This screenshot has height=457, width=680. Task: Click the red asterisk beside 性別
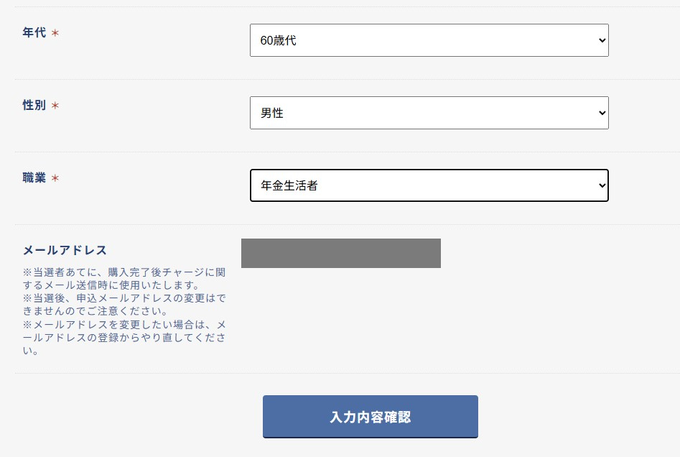pyautogui.click(x=55, y=106)
